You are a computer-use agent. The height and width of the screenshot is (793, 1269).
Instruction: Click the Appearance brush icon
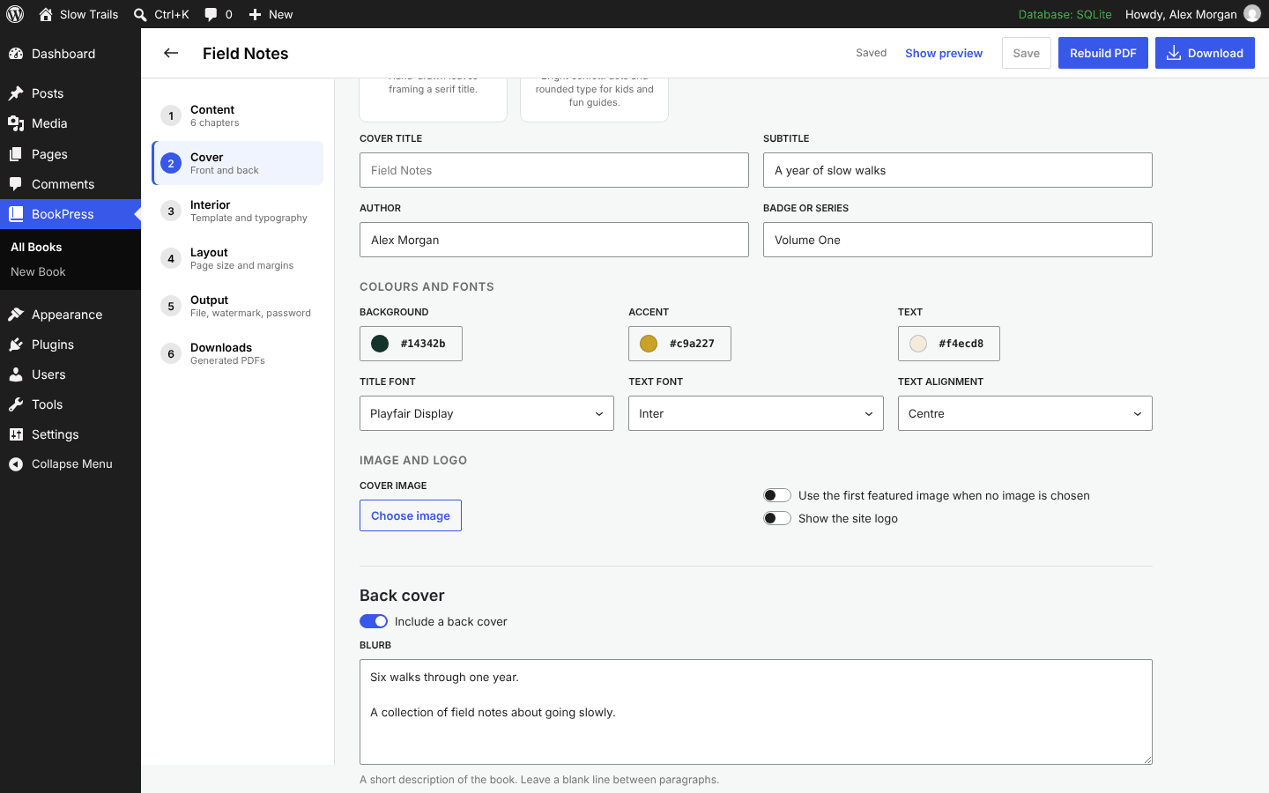[16, 315]
